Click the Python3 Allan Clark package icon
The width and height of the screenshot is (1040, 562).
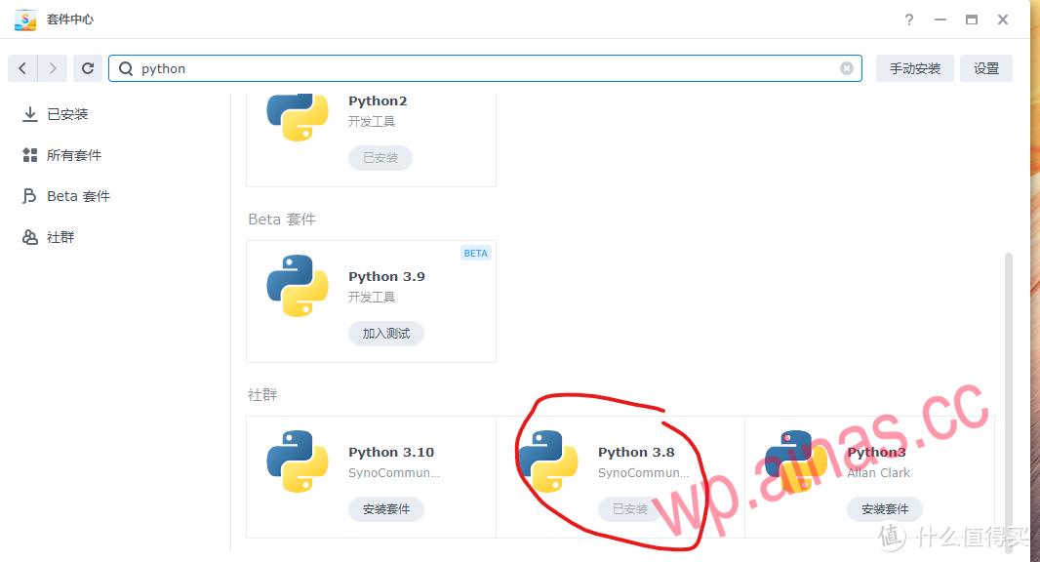[x=796, y=462]
